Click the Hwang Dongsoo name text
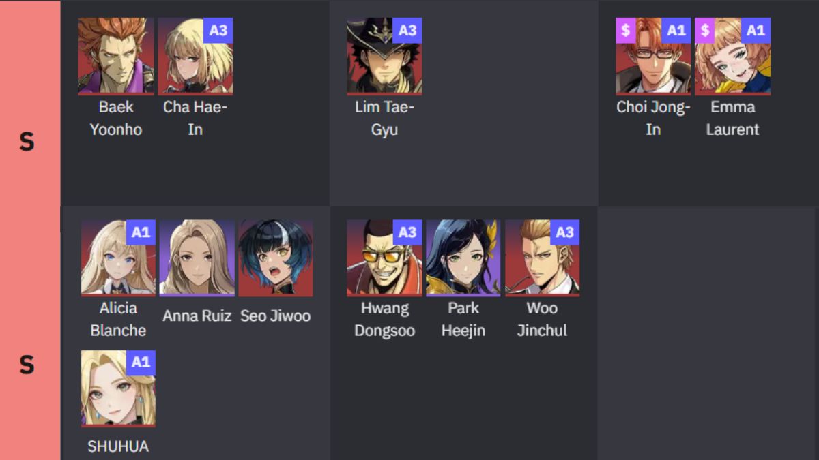Image resolution: width=819 pixels, height=460 pixels. [384, 319]
